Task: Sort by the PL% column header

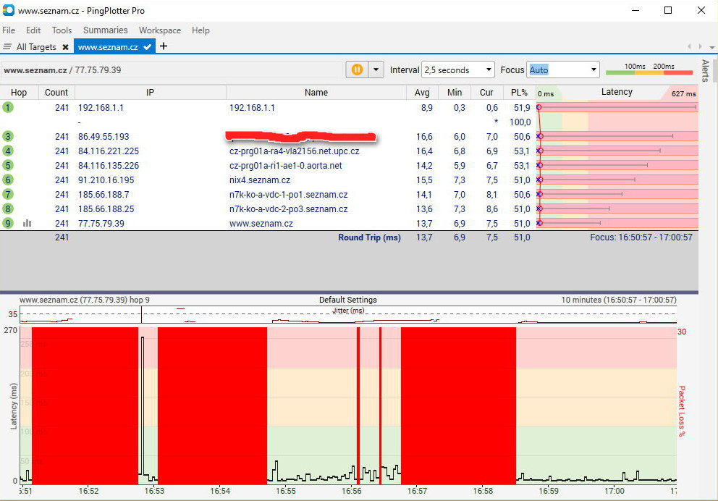Action: pos(520,93)
